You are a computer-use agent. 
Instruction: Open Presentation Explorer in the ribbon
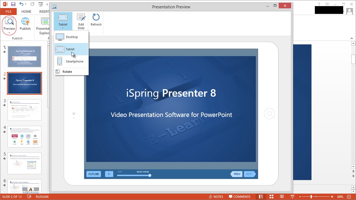click(x=43, y=26)
